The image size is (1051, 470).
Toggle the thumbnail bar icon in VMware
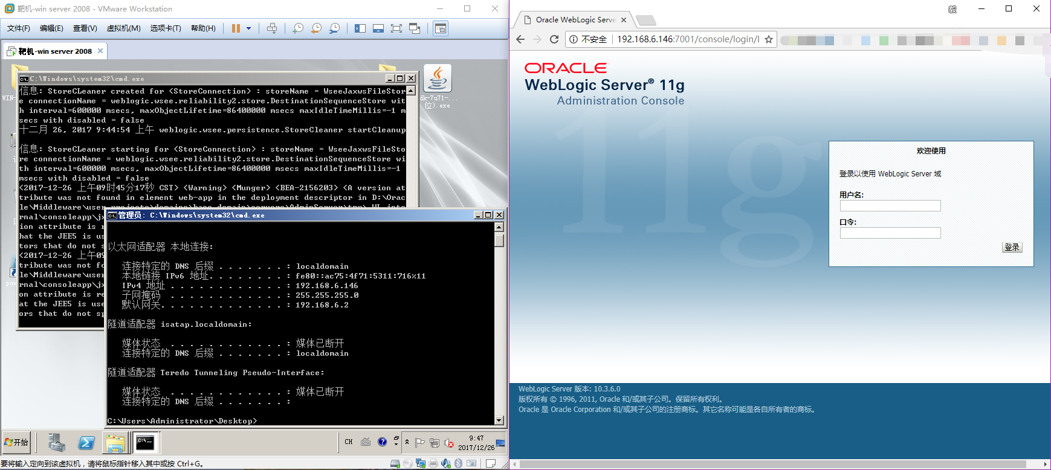(378, 28)
